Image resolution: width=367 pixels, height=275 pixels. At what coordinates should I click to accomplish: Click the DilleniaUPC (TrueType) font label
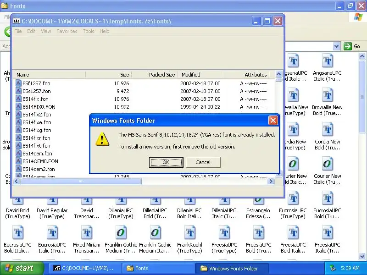coord(121,213)
